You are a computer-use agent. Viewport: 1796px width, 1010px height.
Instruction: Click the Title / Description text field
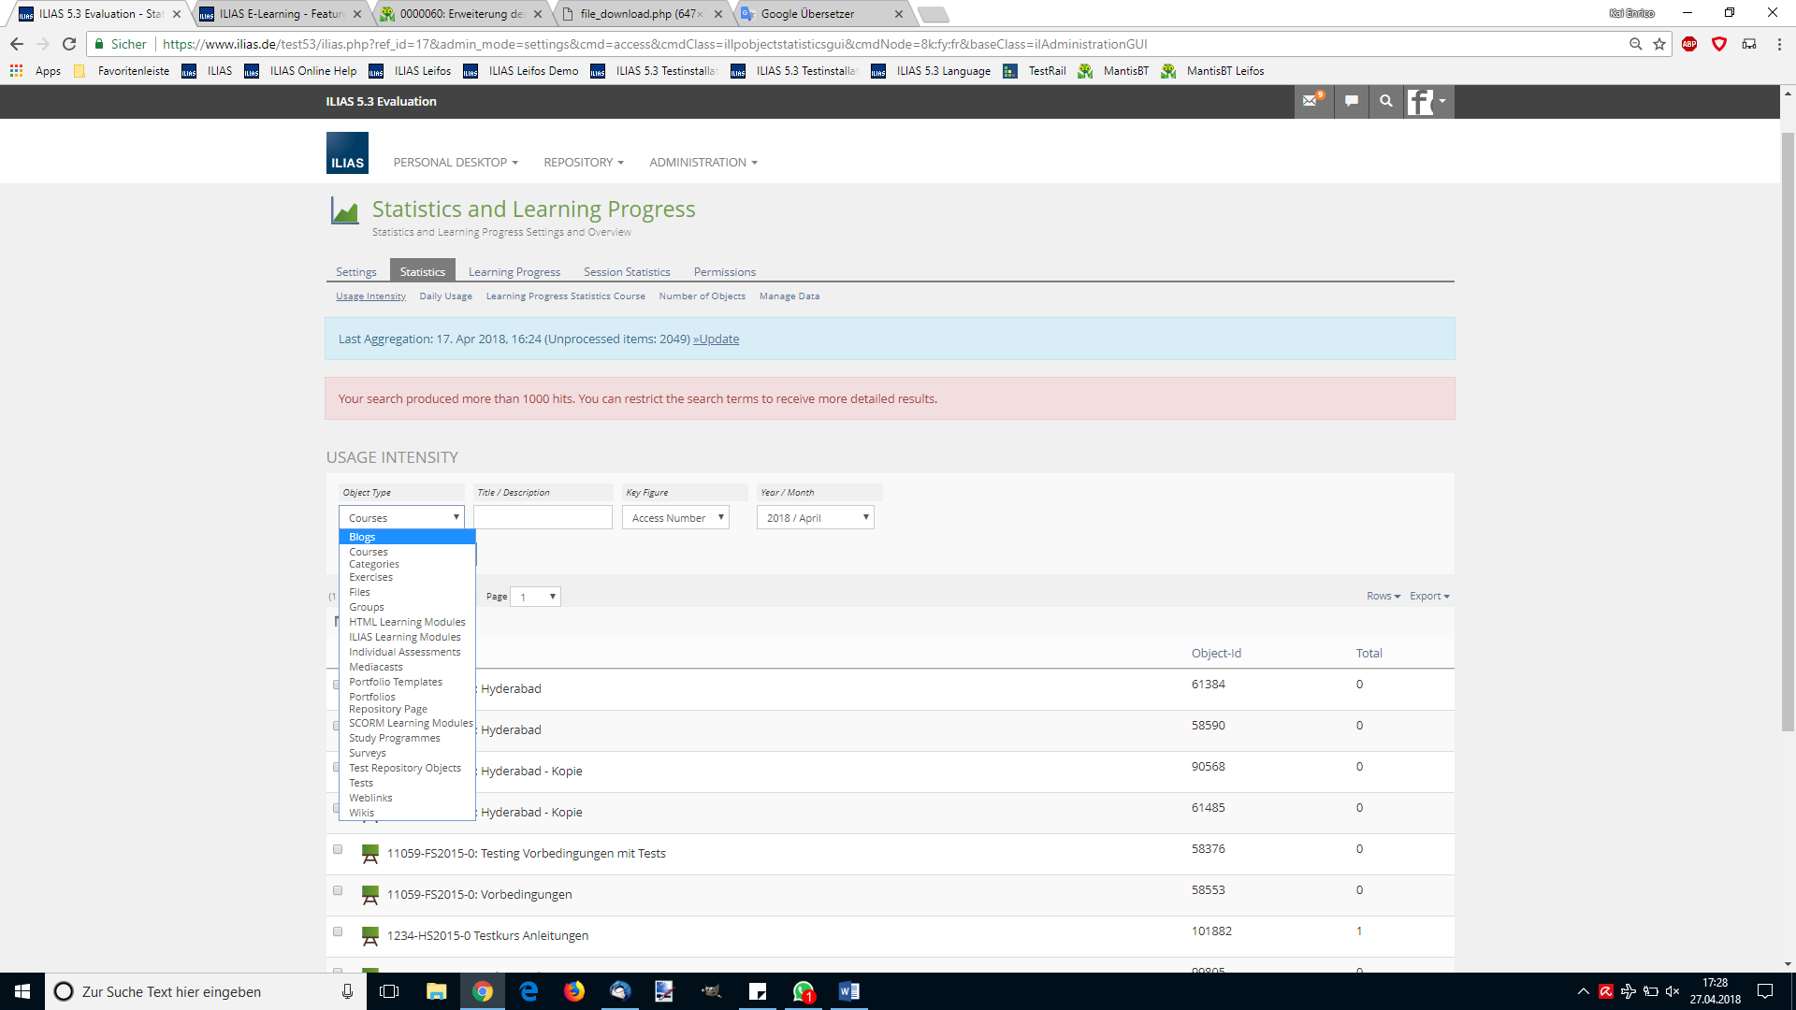[x=543, y=517]
